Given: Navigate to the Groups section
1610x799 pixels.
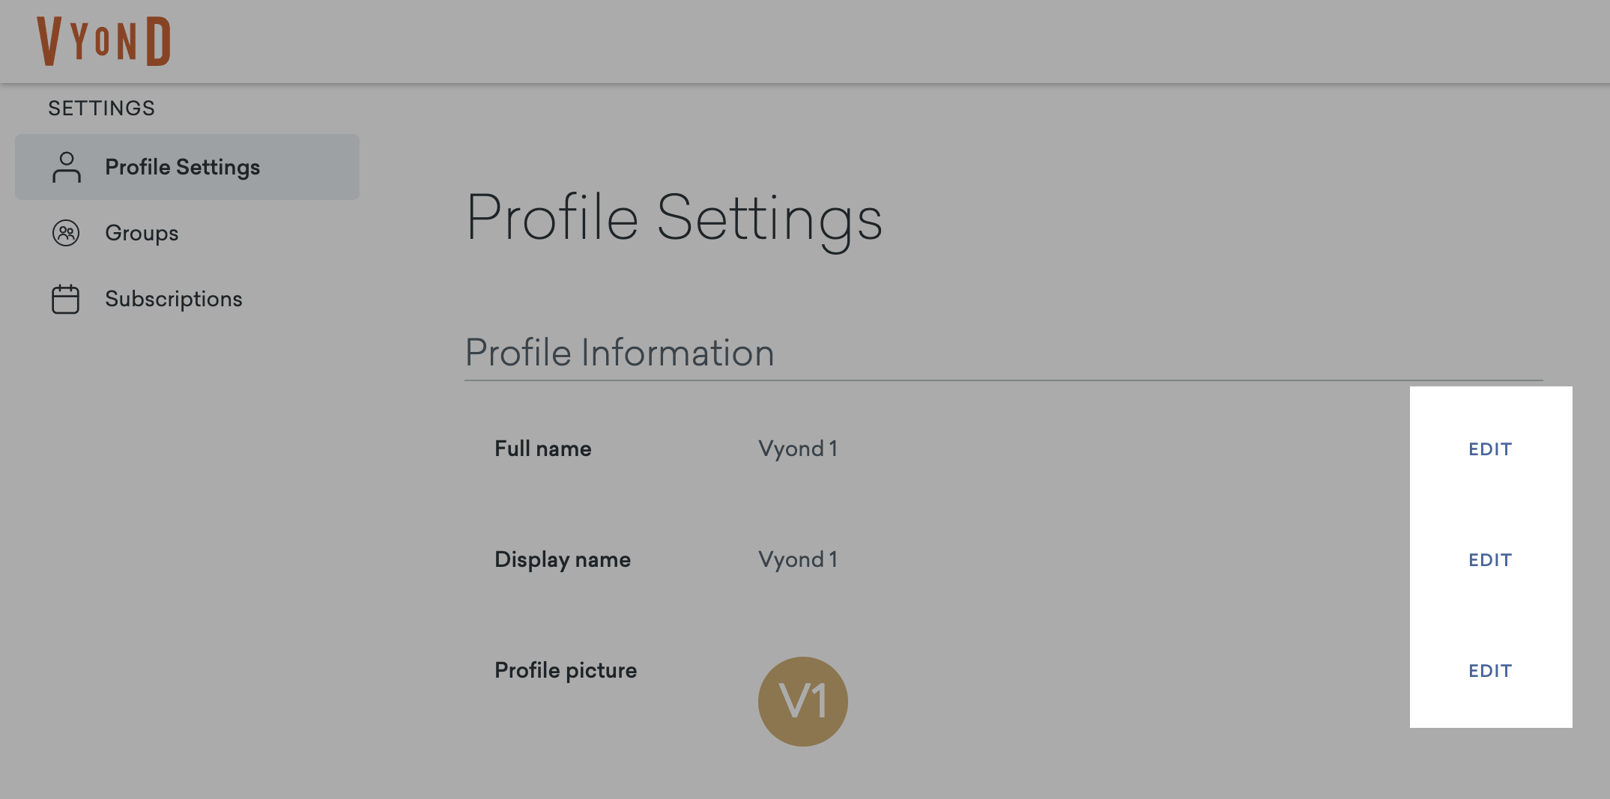Looking at the screenshot, I should (142, 233).
